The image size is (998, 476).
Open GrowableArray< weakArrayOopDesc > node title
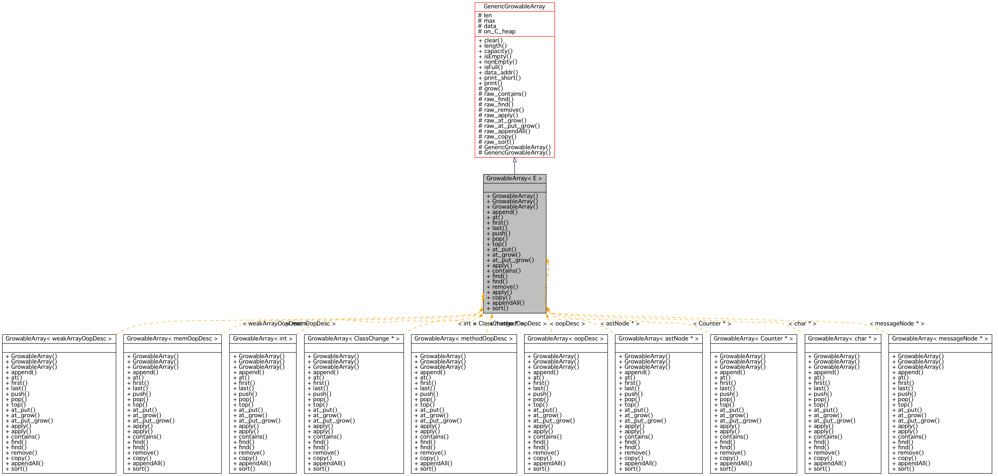tap(58, 338)
